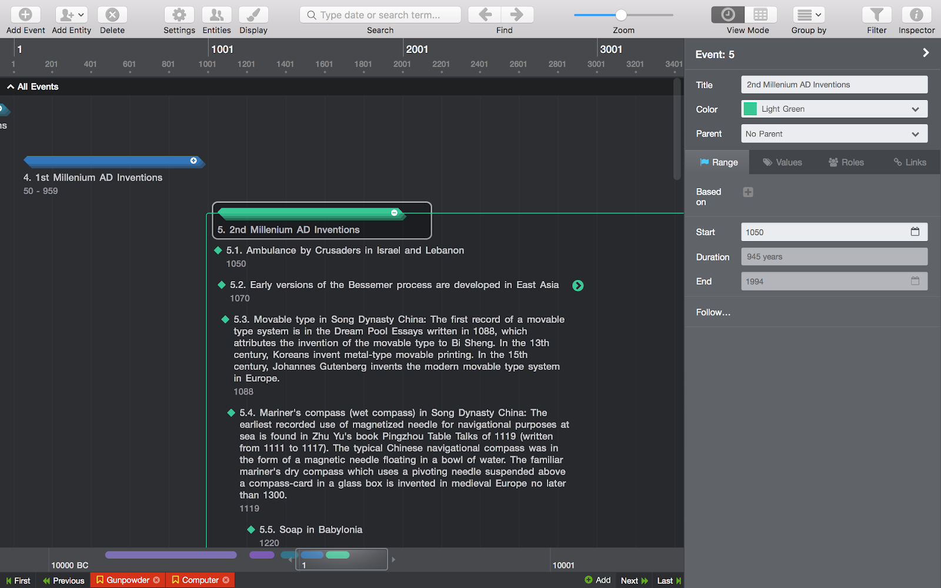The image size is (941, 588).
Task: Click the Soap in Babylonia diamond marker
Action: coord(251,530)
